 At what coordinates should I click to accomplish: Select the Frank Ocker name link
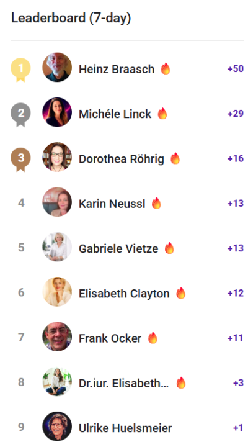pyautogui.click(x=110, y=339)
